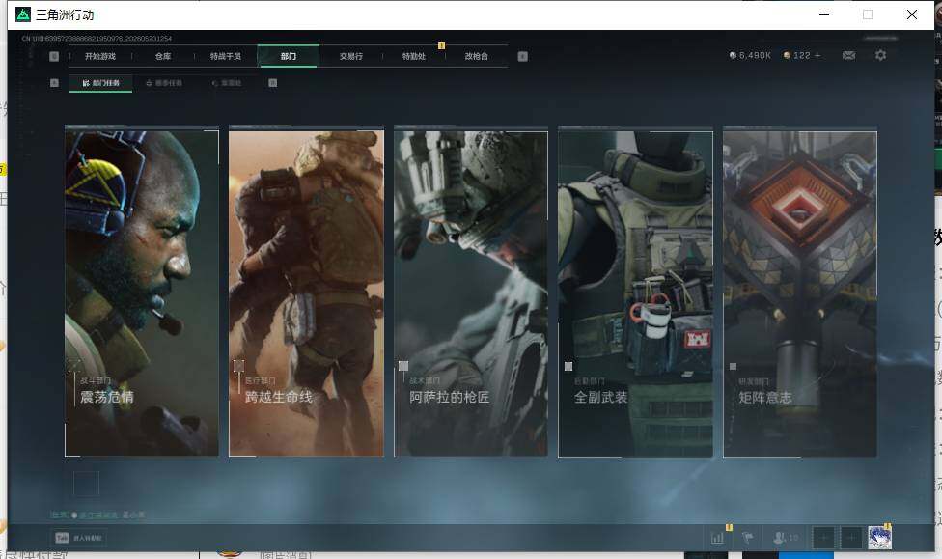Open the second dimmed sub-tab beside 部门任务
The image size is (942, 559).
(164, 83)
